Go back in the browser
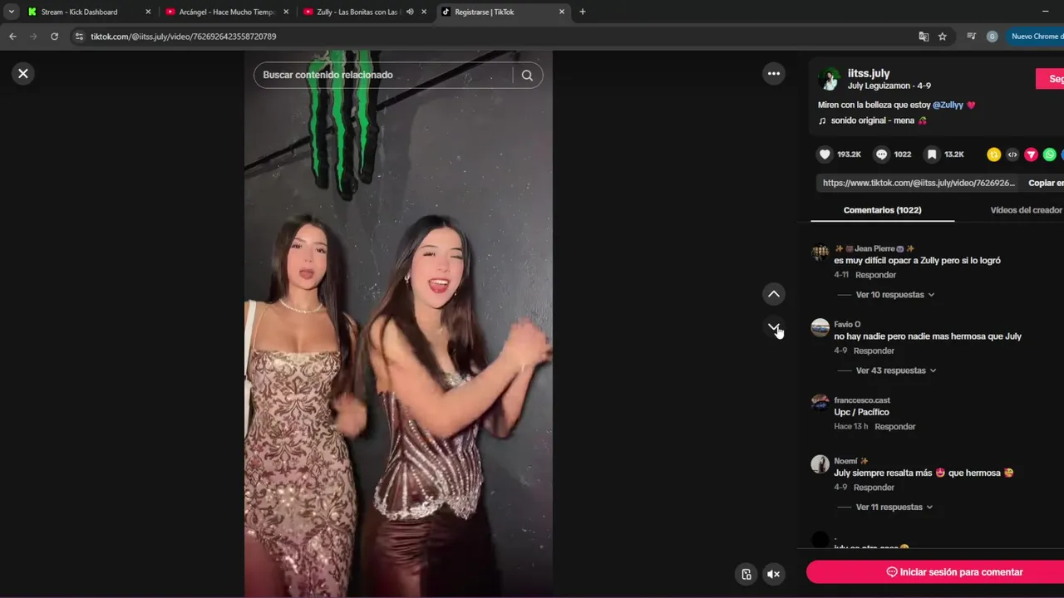 click(x=12, y=37)
